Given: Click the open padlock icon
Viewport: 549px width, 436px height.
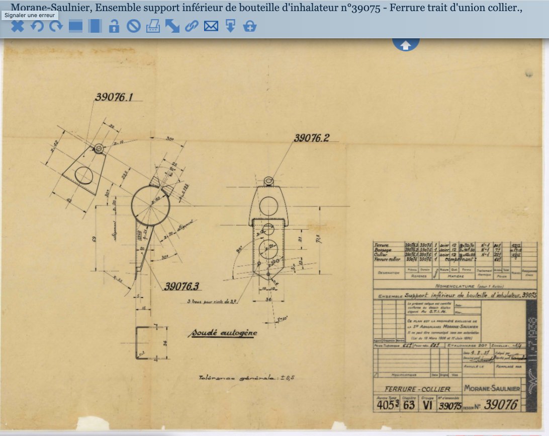Looking at the screenshot, I should 114,26.
